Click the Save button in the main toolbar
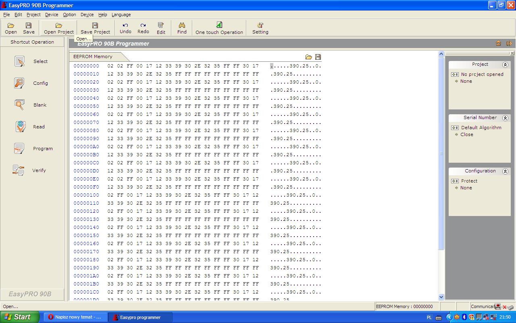The image size is (516, 323). [x=29, y=28]
